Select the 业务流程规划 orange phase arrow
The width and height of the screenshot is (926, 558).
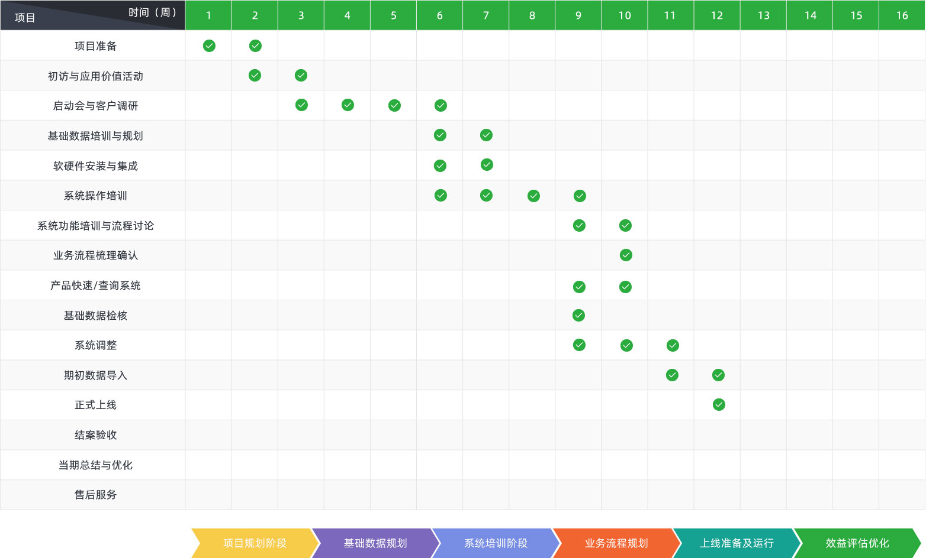coord(616,543)
